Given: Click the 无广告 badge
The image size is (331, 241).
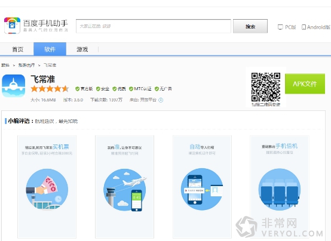Looking at the screenshot, I should [x=163, y=89].
